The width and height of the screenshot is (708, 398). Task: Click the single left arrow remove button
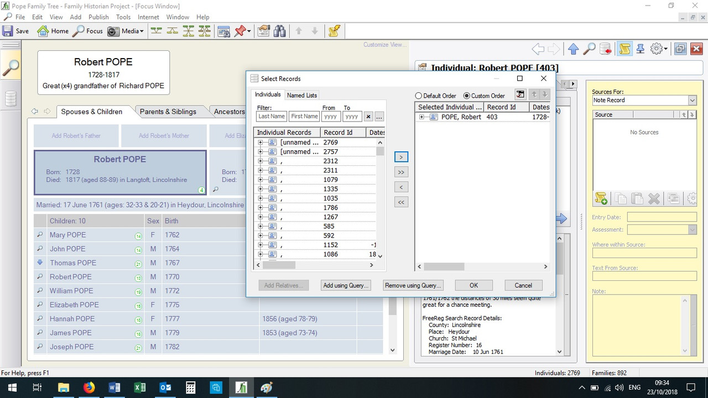pos(401,187)
